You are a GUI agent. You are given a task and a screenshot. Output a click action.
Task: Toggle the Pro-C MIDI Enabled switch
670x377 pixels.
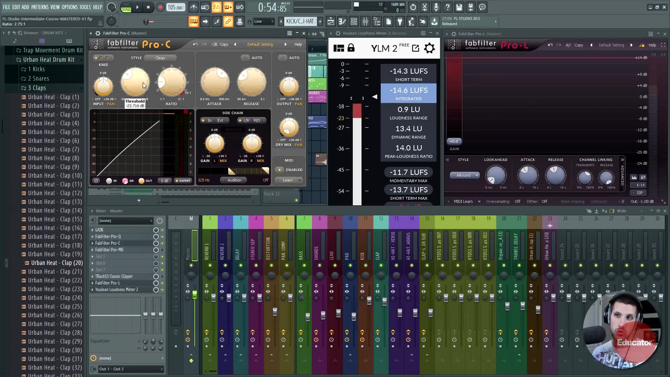tap(280, 170)
